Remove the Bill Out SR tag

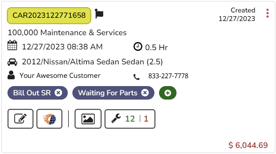tap(58, 93)
